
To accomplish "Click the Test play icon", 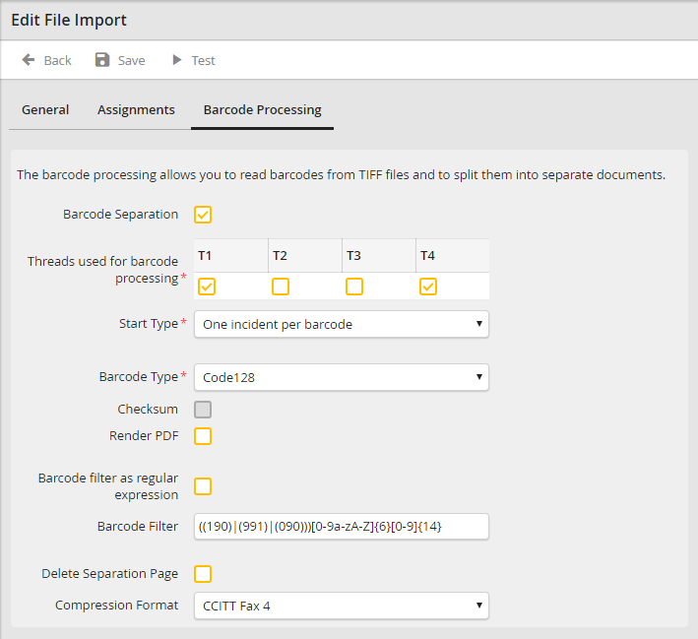I will (x=177, y=60).
